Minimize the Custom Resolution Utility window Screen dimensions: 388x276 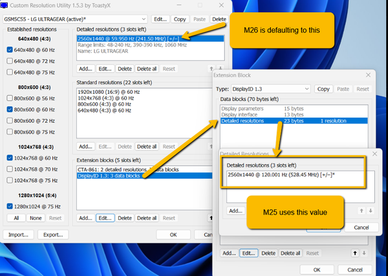[x=179, y=5]
